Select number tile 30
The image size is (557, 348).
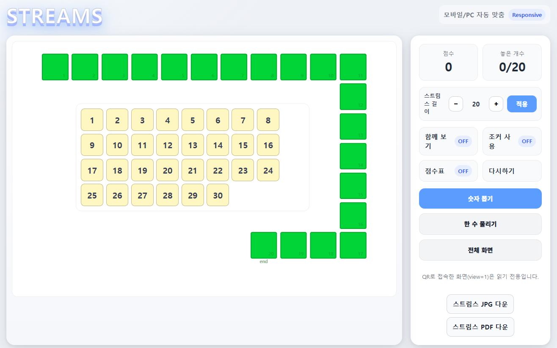pyautogui.click(x=218, y=195)
